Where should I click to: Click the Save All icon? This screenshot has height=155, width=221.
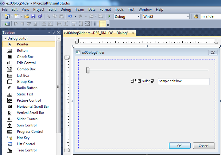click(40, 17)
